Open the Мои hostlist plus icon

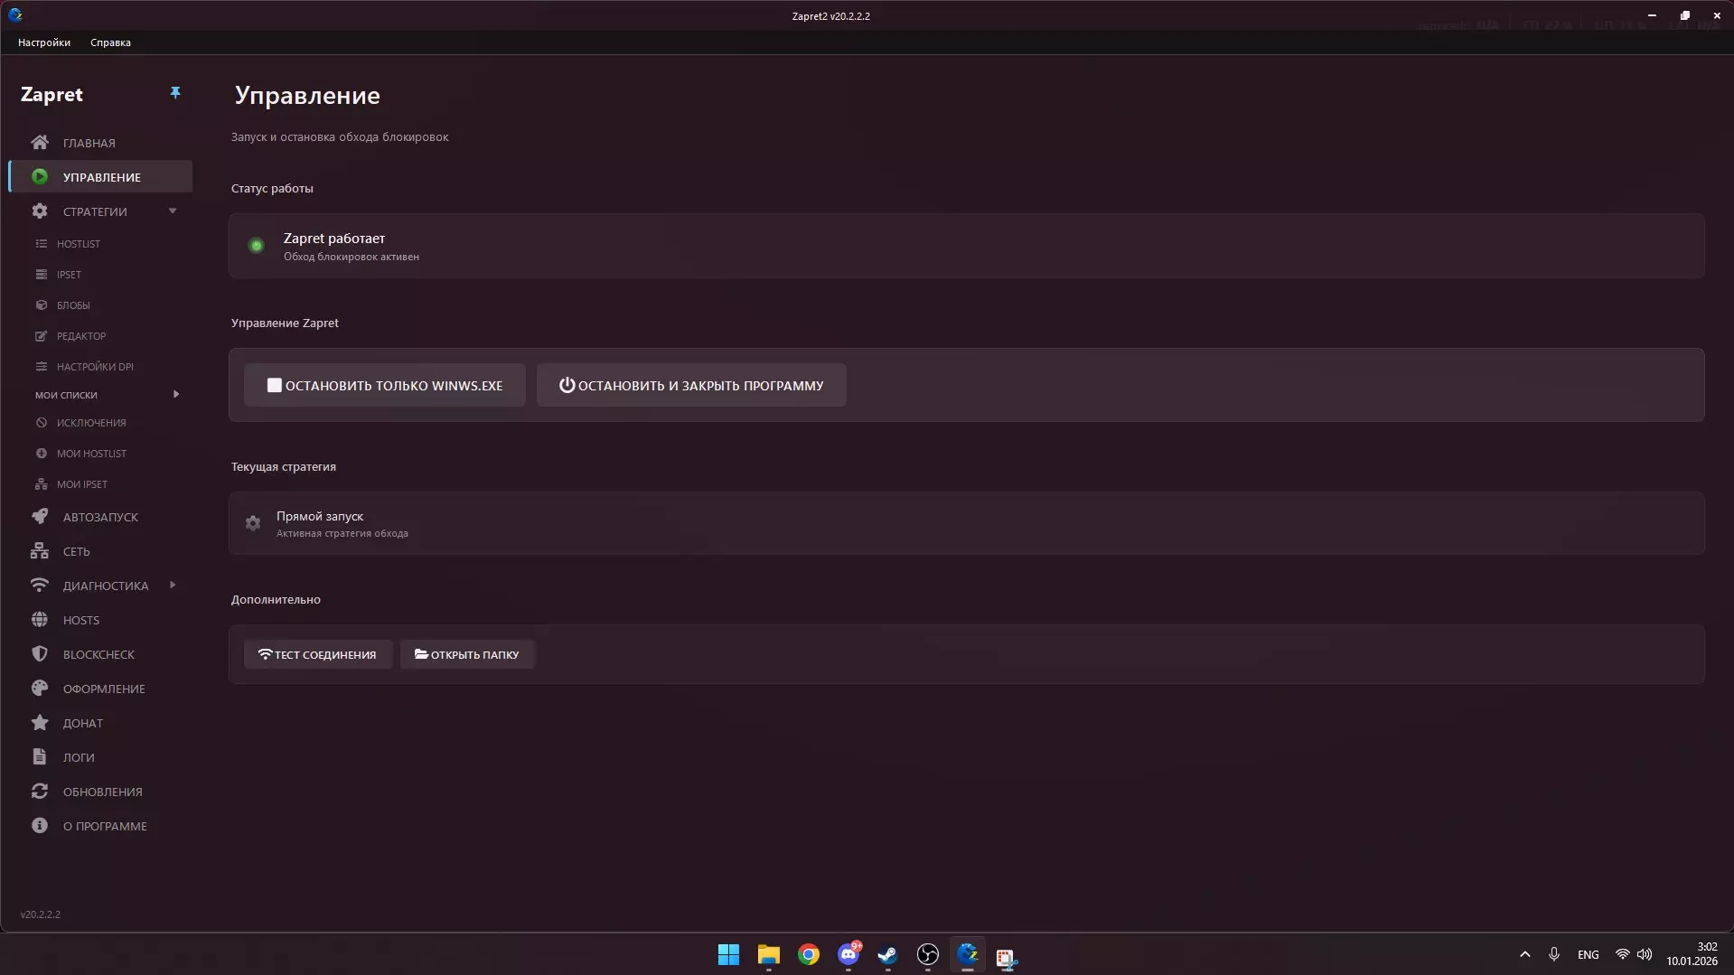coord(42,454)
